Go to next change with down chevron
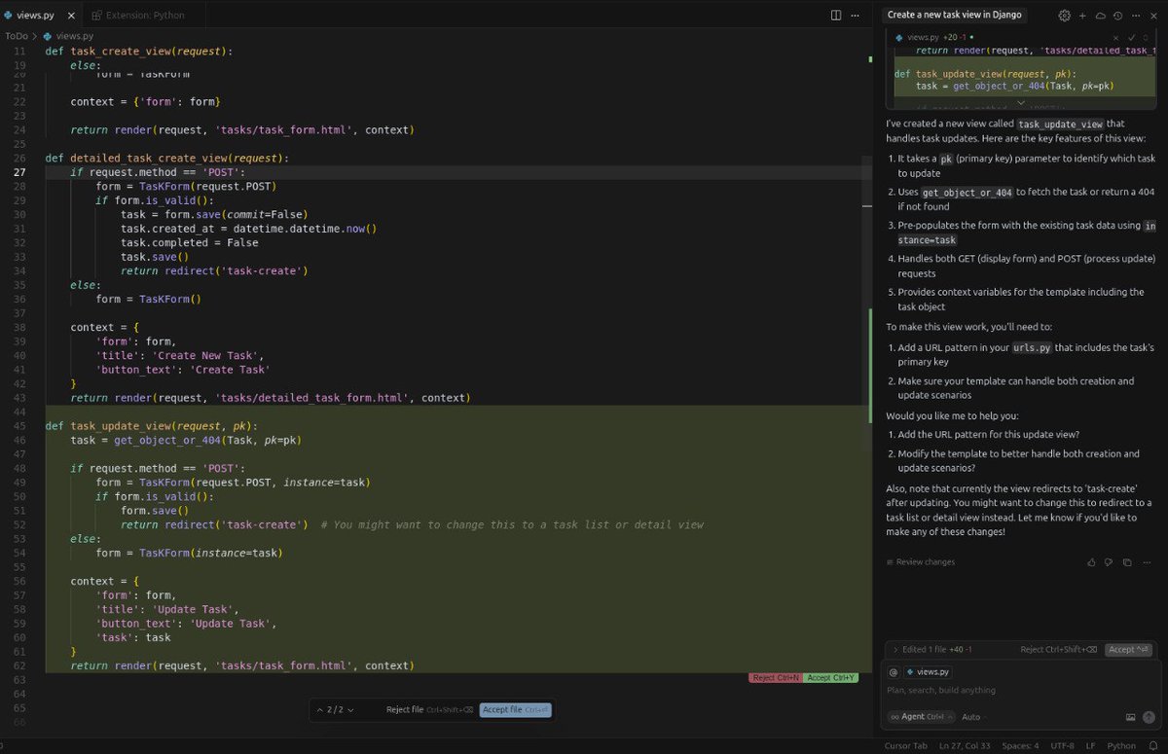The image size is (1168, 754). coord(350,710)
